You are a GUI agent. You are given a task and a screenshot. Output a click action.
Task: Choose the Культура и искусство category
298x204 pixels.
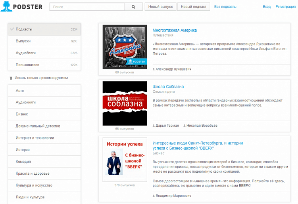click(x=44, y=185)
